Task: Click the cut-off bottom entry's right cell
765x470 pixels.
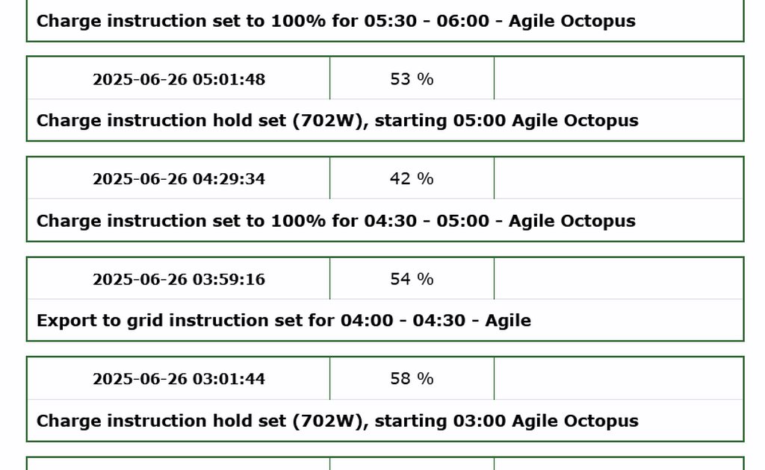Action: click(618, 464)
